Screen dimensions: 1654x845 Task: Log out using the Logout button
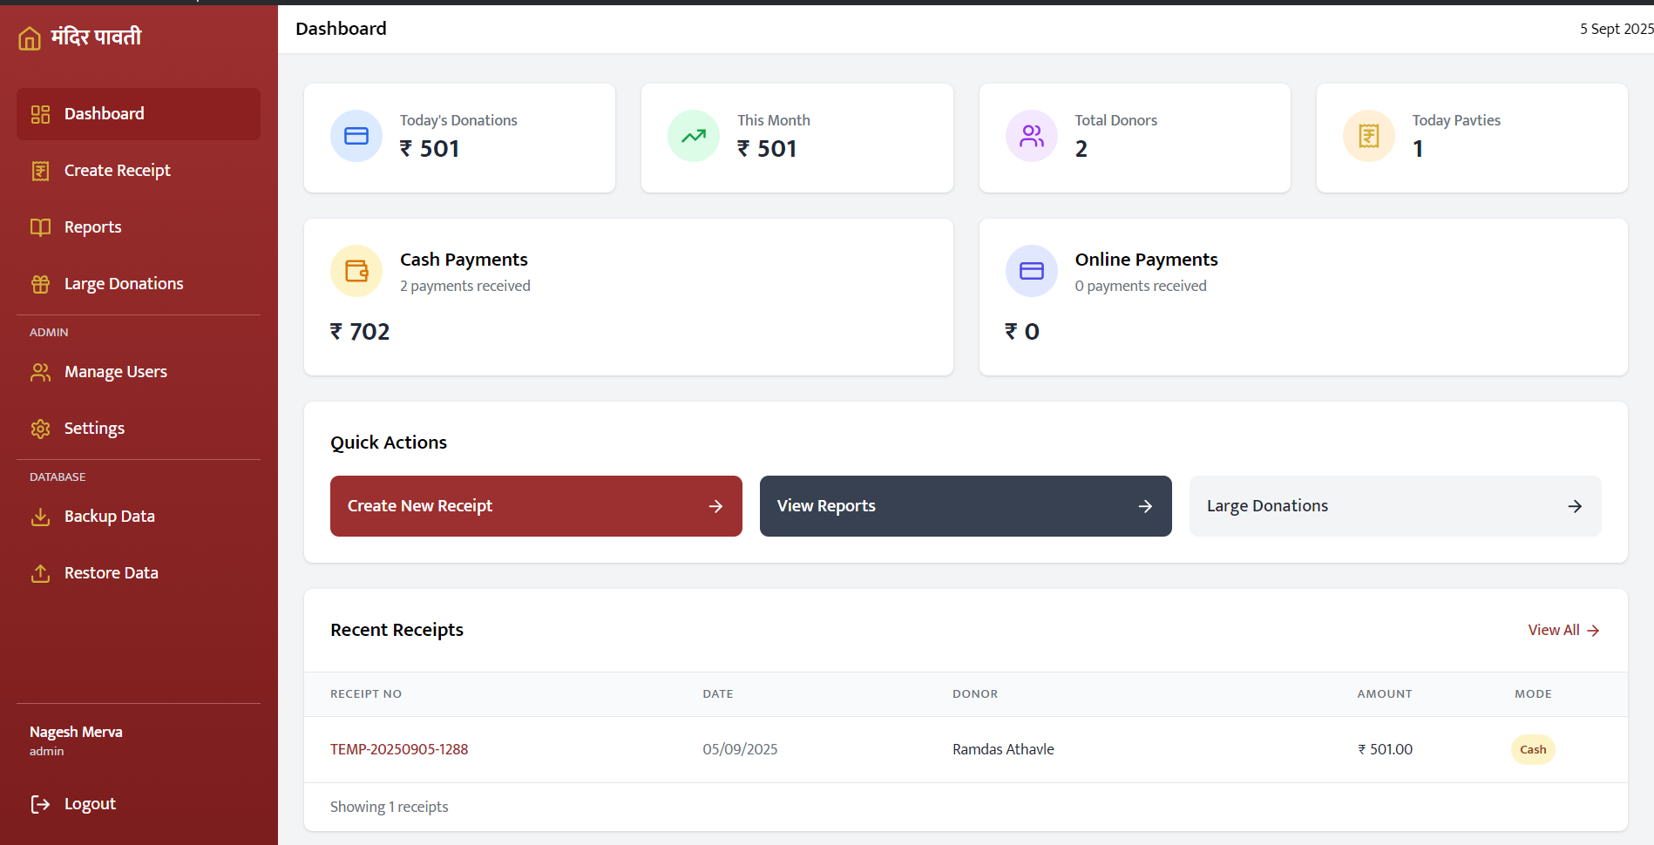tap(89, 804)
